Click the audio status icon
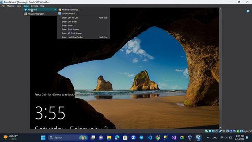Screen dimensions: 252x142 213,131
